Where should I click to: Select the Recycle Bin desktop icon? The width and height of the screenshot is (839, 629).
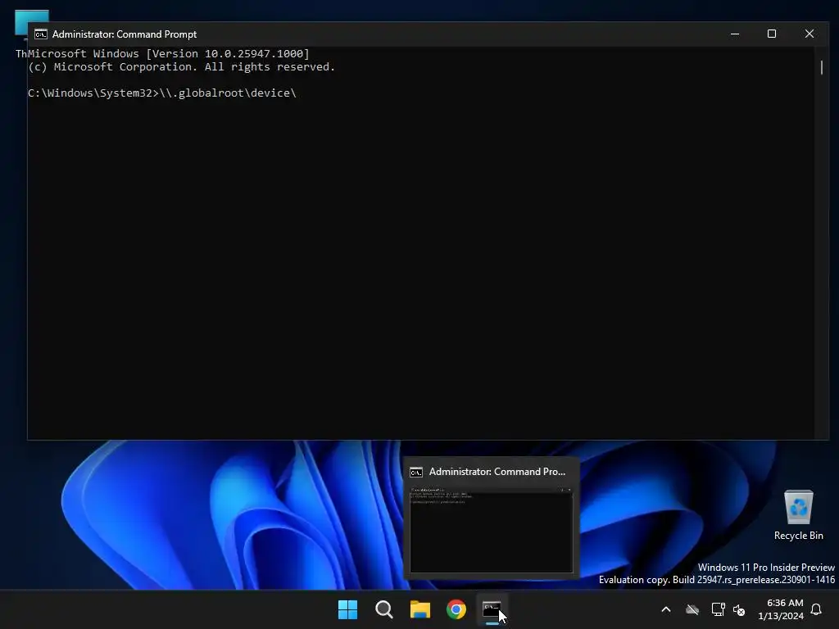tap(798, 515)
